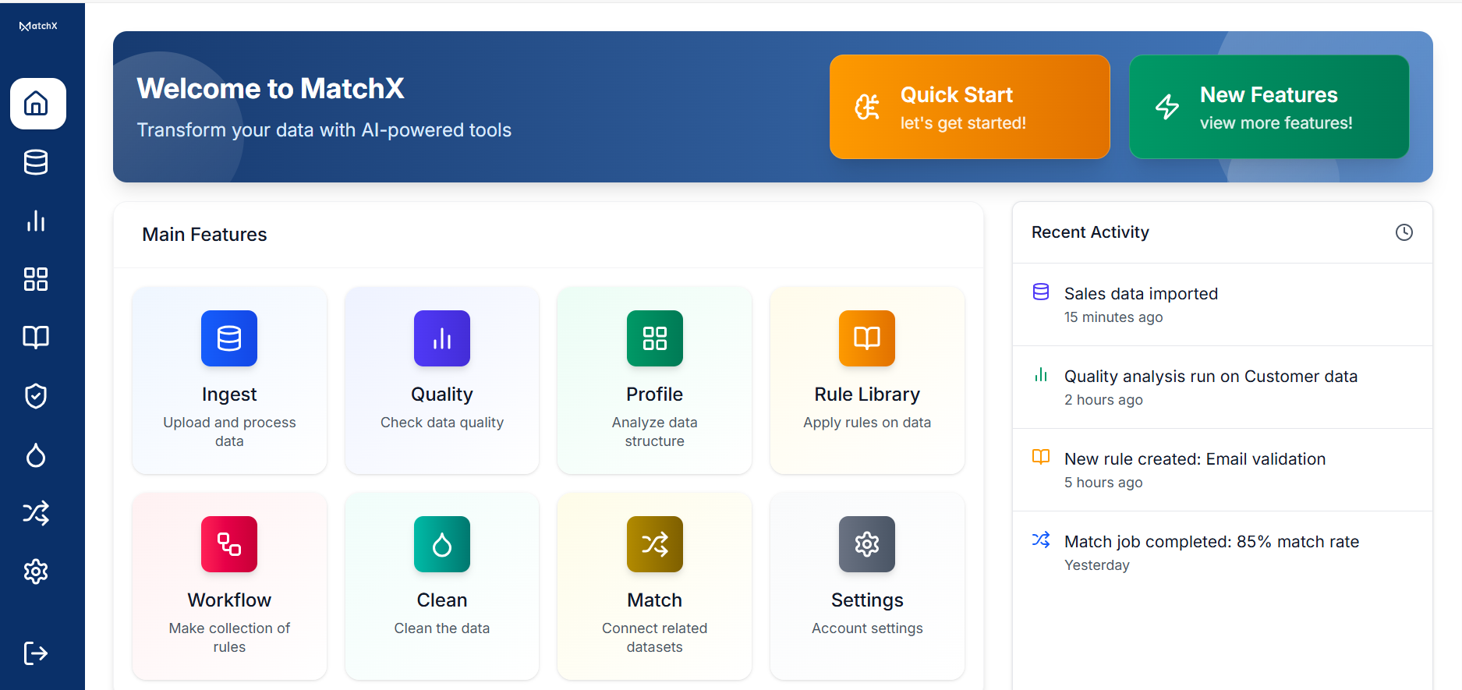Open Match via sidebar shuffle icon
1462x690 pixels.
coord(36,513)
